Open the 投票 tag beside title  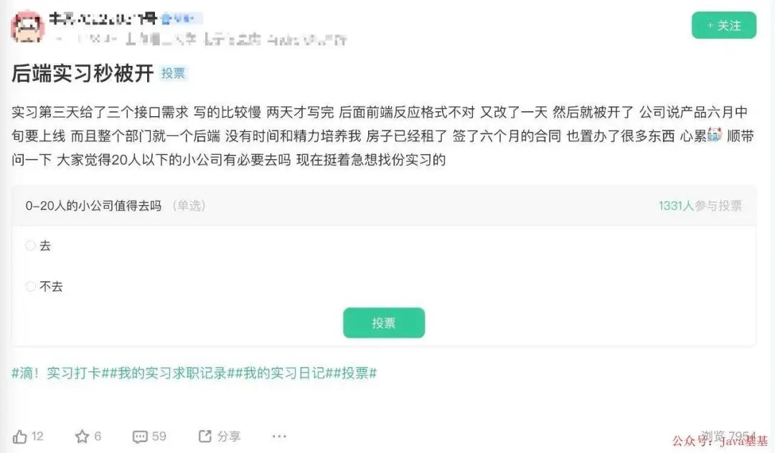click(x=173, y=74)
